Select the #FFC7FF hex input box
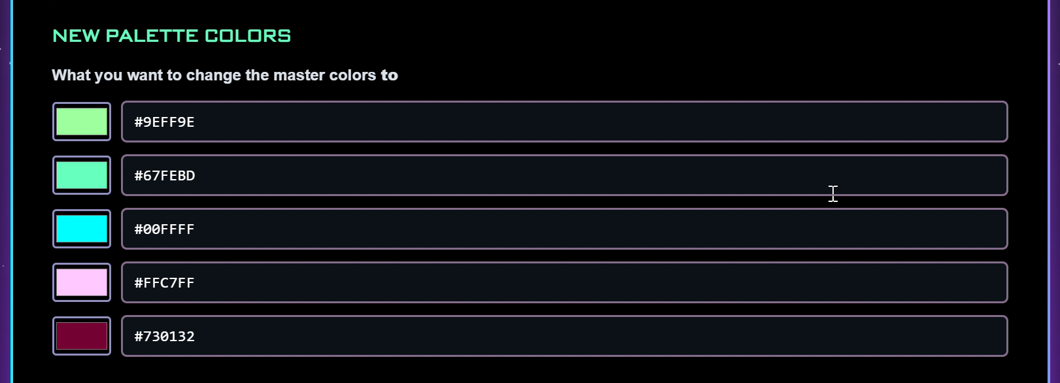The height and width of the screenshot is (383, 1060). click(564, 282)
